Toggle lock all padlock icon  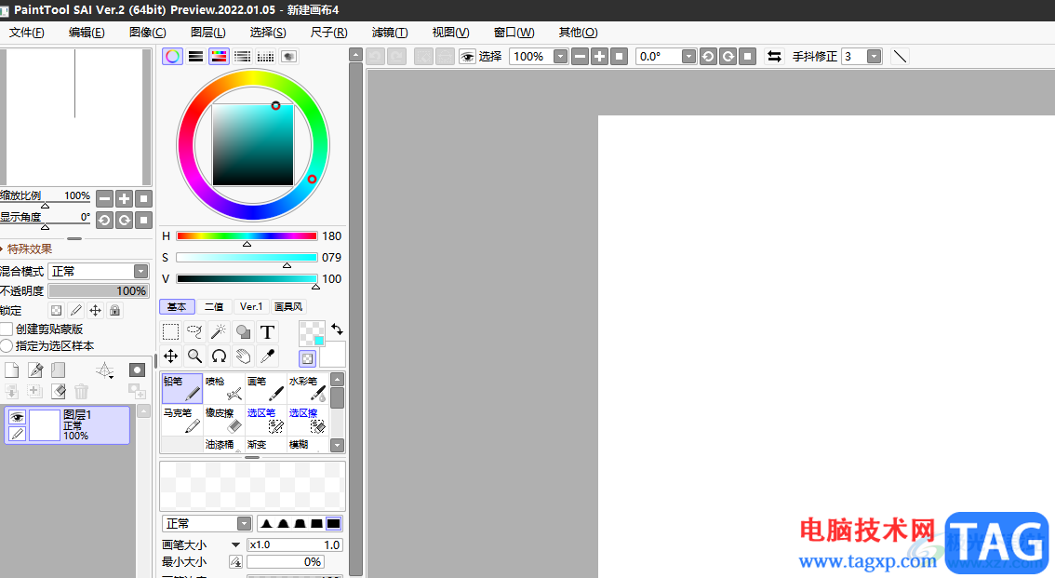tap(115, 310)
